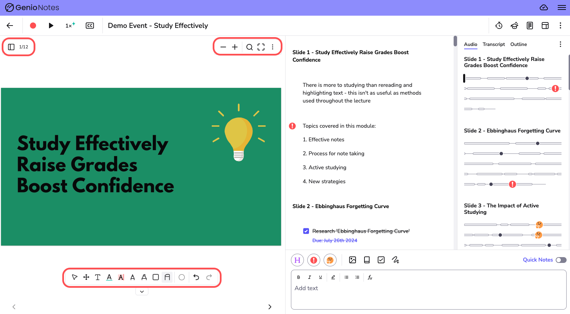Zoom in on the slide
Screen dimensions: 570x314
point(235,47)
